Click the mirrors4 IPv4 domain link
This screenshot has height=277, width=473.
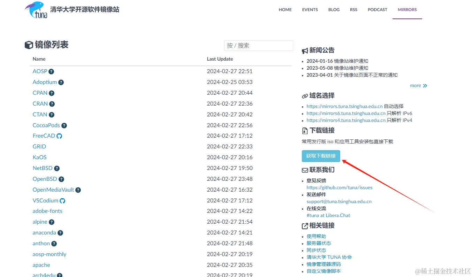point(346,120)
